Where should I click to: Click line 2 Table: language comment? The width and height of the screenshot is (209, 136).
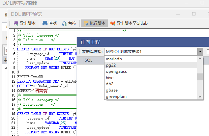tap(38, 35)
